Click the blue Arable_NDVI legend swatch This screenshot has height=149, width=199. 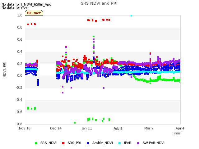(x=88, y=143)
